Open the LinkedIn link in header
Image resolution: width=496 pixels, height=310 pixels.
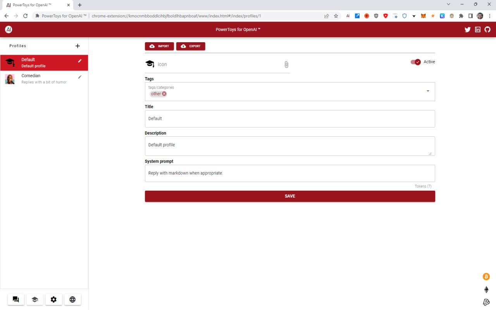[478, 29]
